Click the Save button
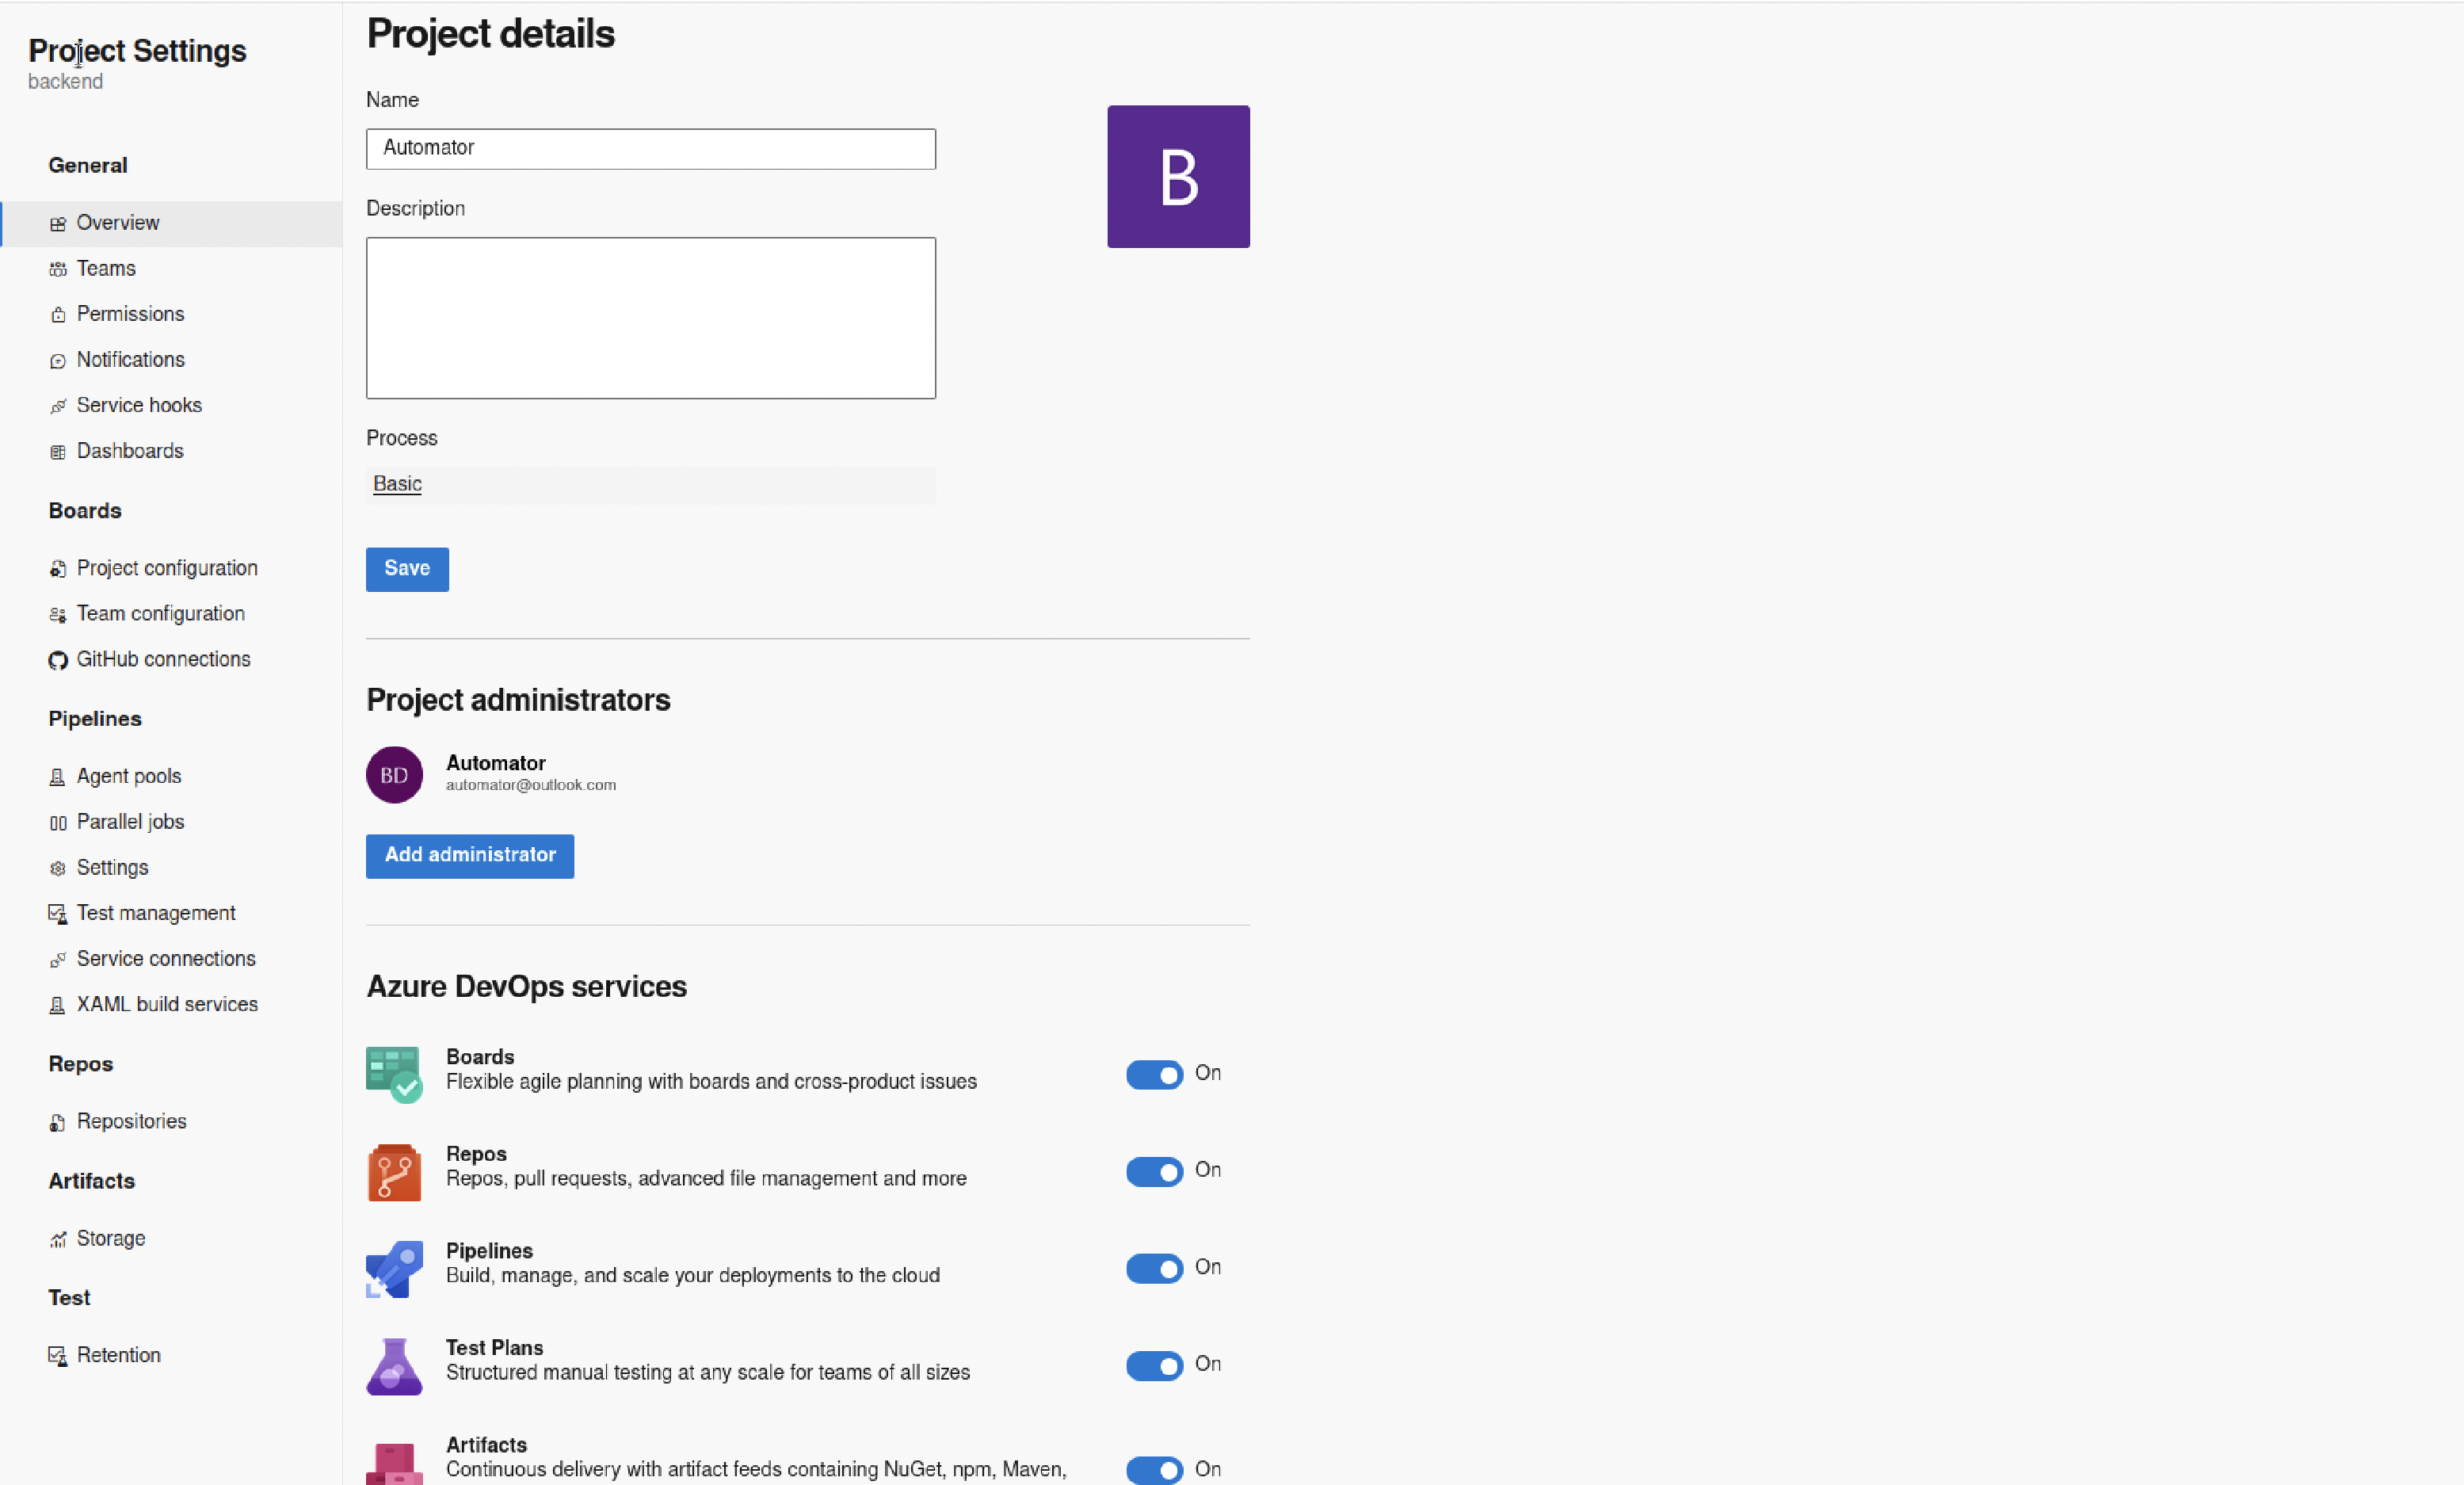 407,570
